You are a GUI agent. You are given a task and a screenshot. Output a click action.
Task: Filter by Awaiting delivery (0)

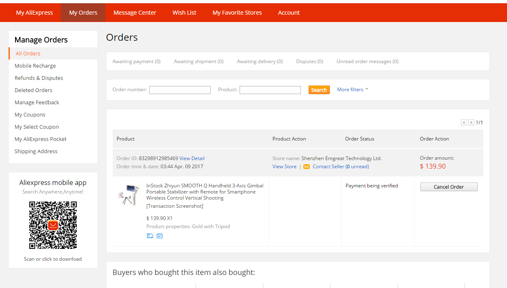tap(260, 62)
